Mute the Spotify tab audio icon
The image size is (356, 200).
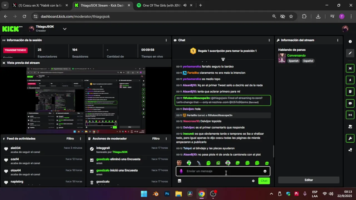(x=185, y=5)
